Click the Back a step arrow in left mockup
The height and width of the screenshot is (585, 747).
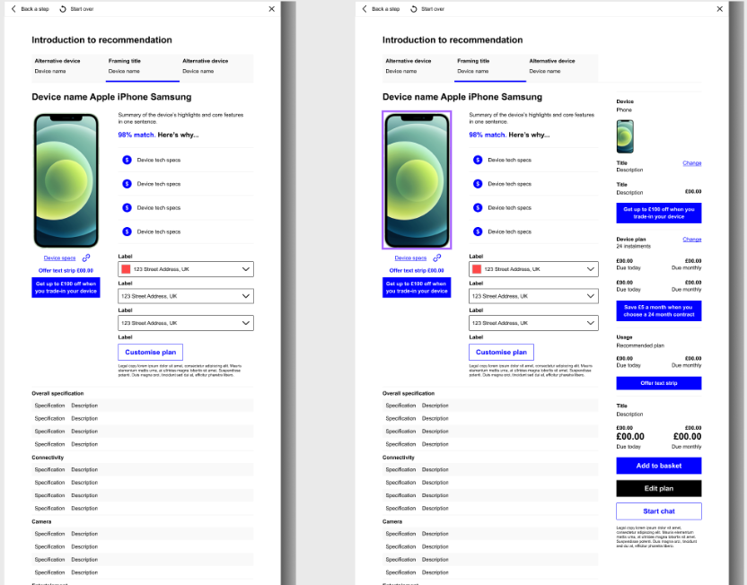tap(13, 9)
